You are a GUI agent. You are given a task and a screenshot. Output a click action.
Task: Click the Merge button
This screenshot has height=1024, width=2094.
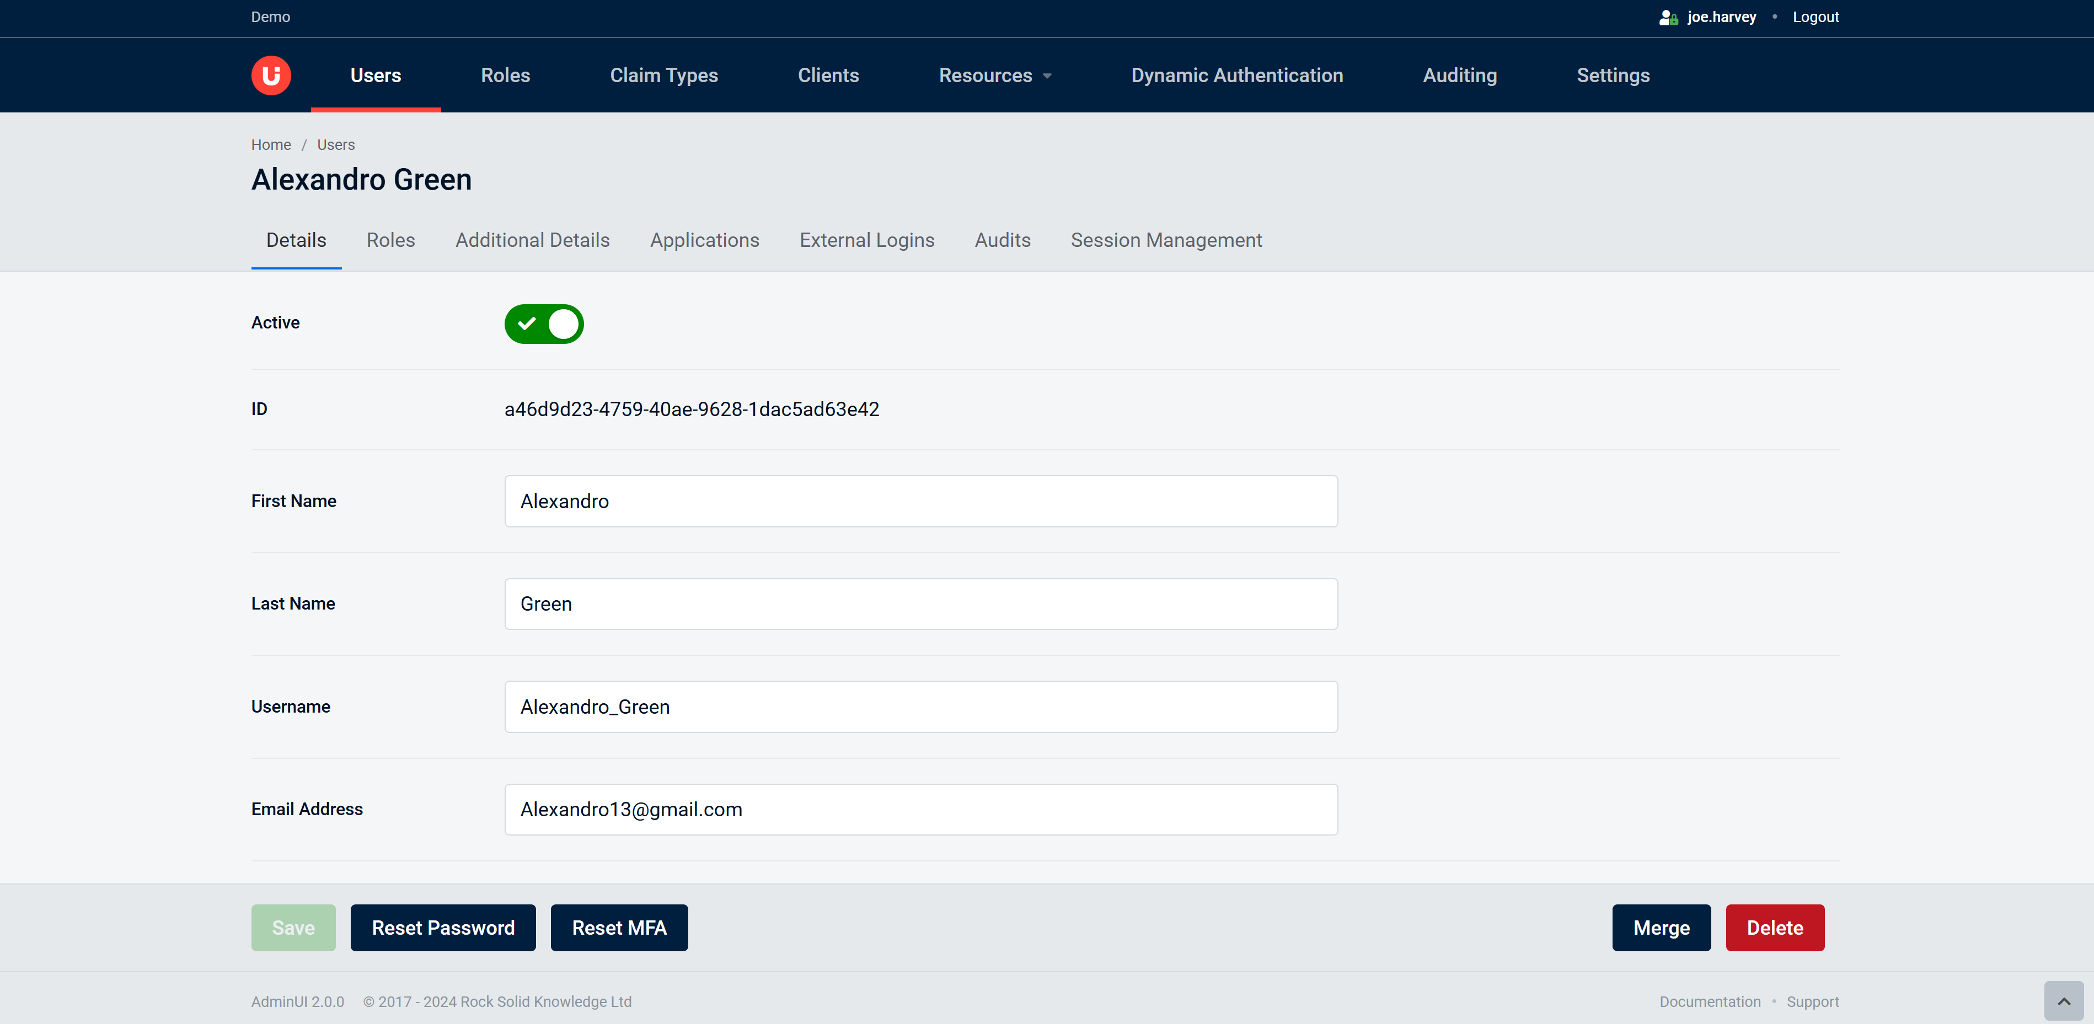(x=1661, y=928)
